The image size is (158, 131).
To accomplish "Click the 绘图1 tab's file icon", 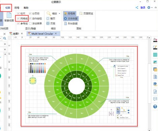I will pyautogui.click(x=11, y=34).
